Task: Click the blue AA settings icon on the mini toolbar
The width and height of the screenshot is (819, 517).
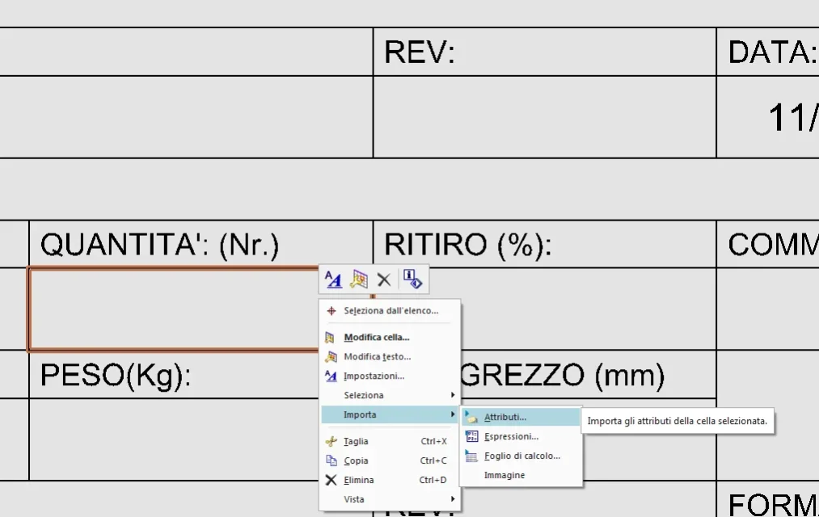Action: pos(333,280)
